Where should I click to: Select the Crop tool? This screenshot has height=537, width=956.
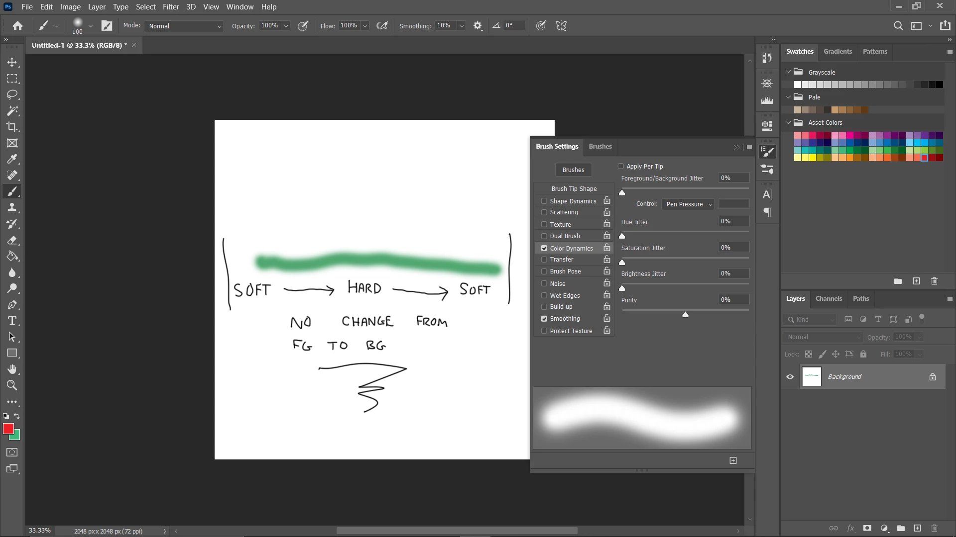pos(12,127)
